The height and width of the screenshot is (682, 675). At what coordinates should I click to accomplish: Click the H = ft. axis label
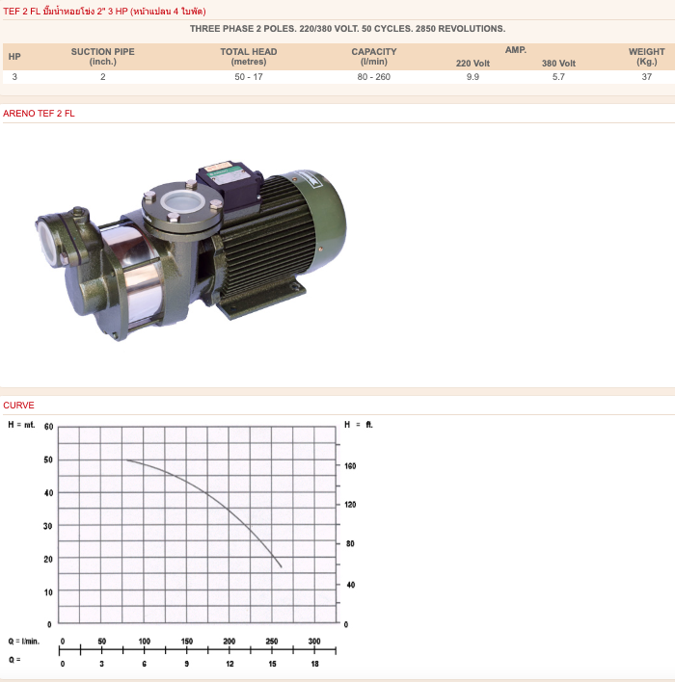[x=359, y=425]
